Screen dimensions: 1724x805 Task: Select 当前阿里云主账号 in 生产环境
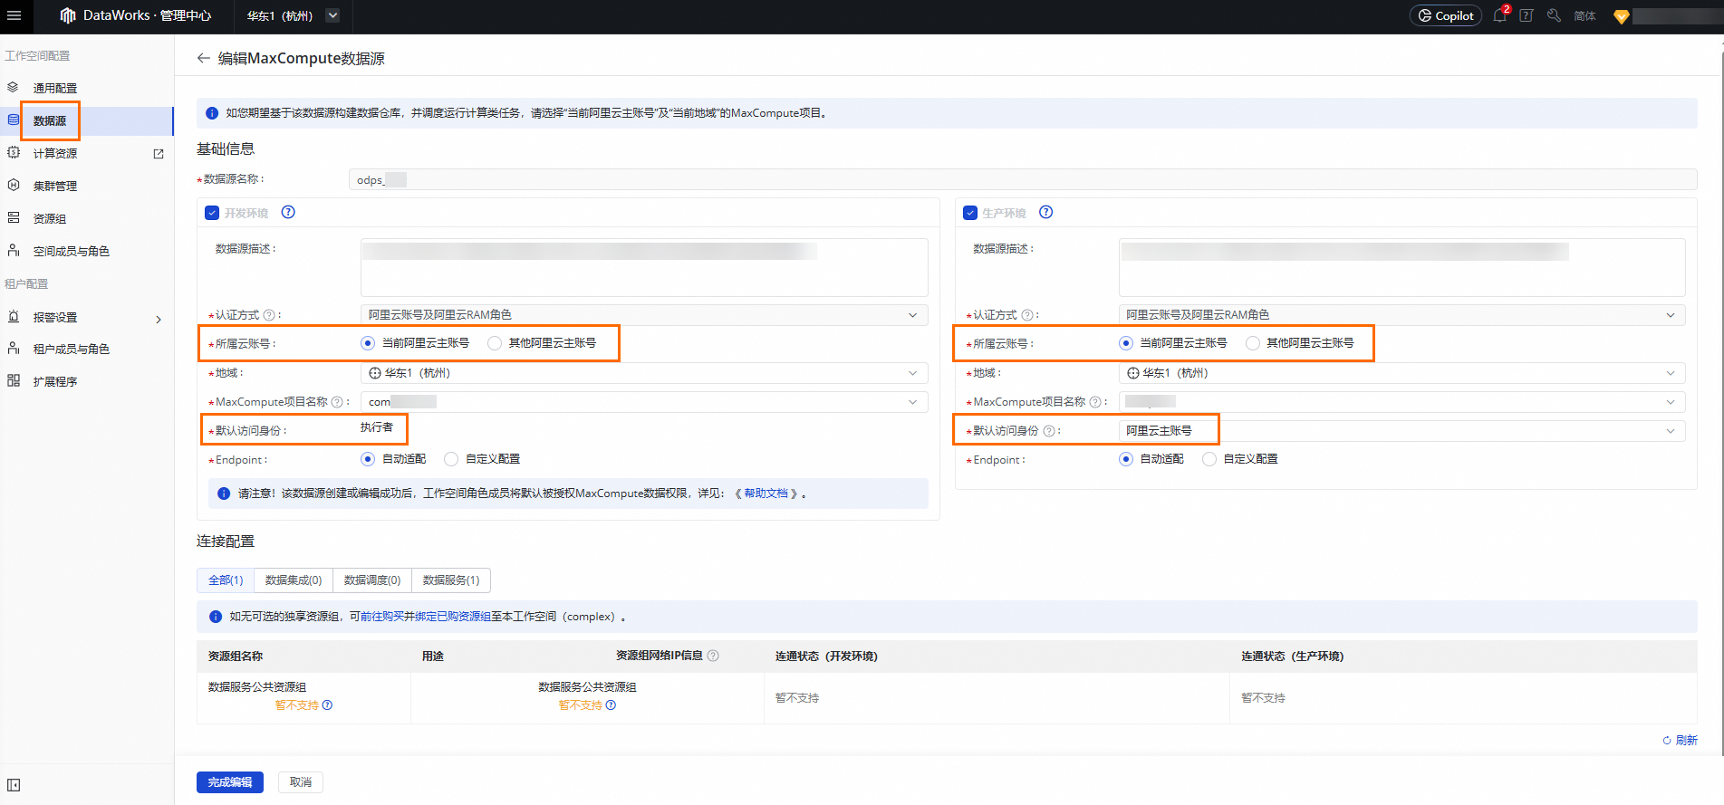[1125, 343]
